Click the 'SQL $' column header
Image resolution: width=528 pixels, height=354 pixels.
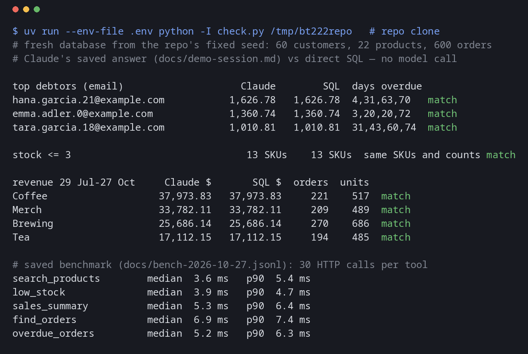[x=267, y=183]
